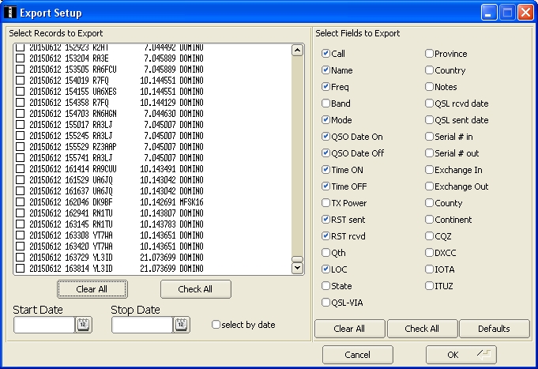Toggle the select by date checkbox
Image resolution: width=538 pixels, height=369 pixels.
click(x=216, y=324)
